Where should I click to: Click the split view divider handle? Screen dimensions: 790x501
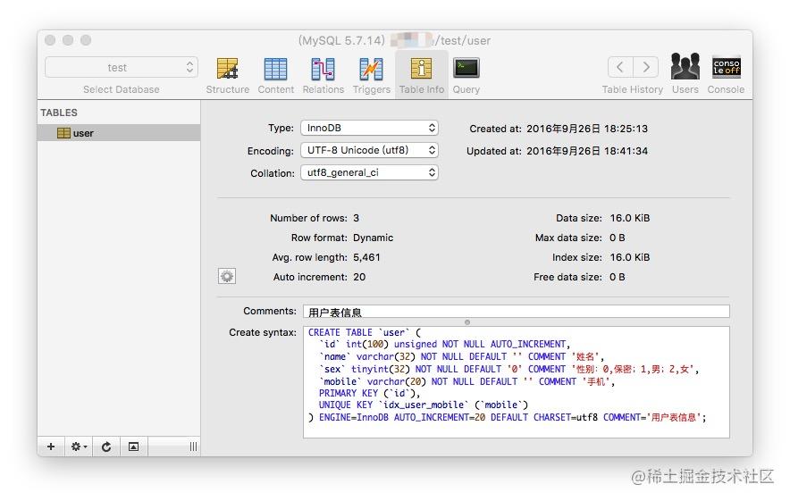point(467,322)
